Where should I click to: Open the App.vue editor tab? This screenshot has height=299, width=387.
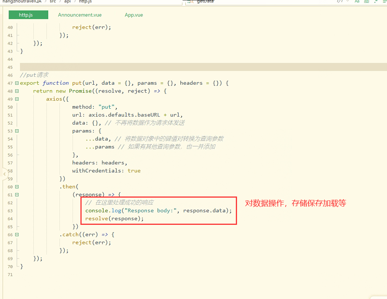(x=134, y=15)
